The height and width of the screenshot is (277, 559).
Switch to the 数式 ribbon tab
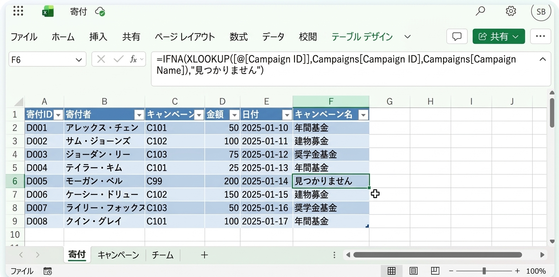click(239, 37)
